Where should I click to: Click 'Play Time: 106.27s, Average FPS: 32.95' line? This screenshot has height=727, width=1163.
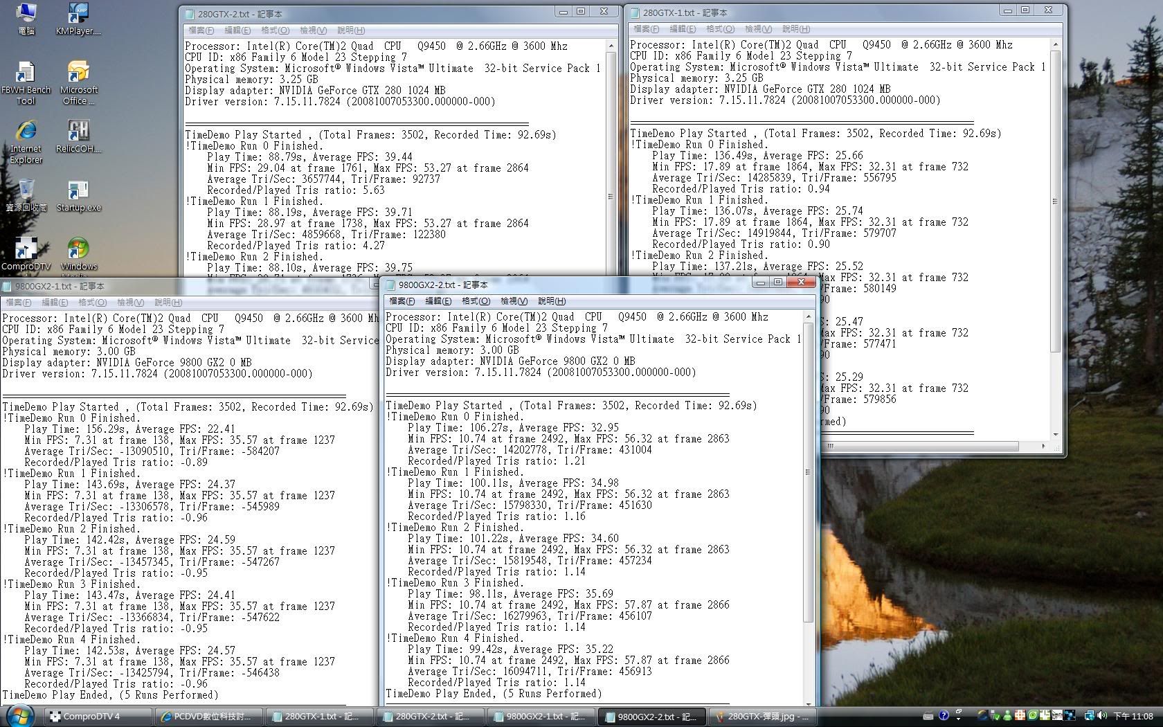pyautogui.click(x=513, y=428)
